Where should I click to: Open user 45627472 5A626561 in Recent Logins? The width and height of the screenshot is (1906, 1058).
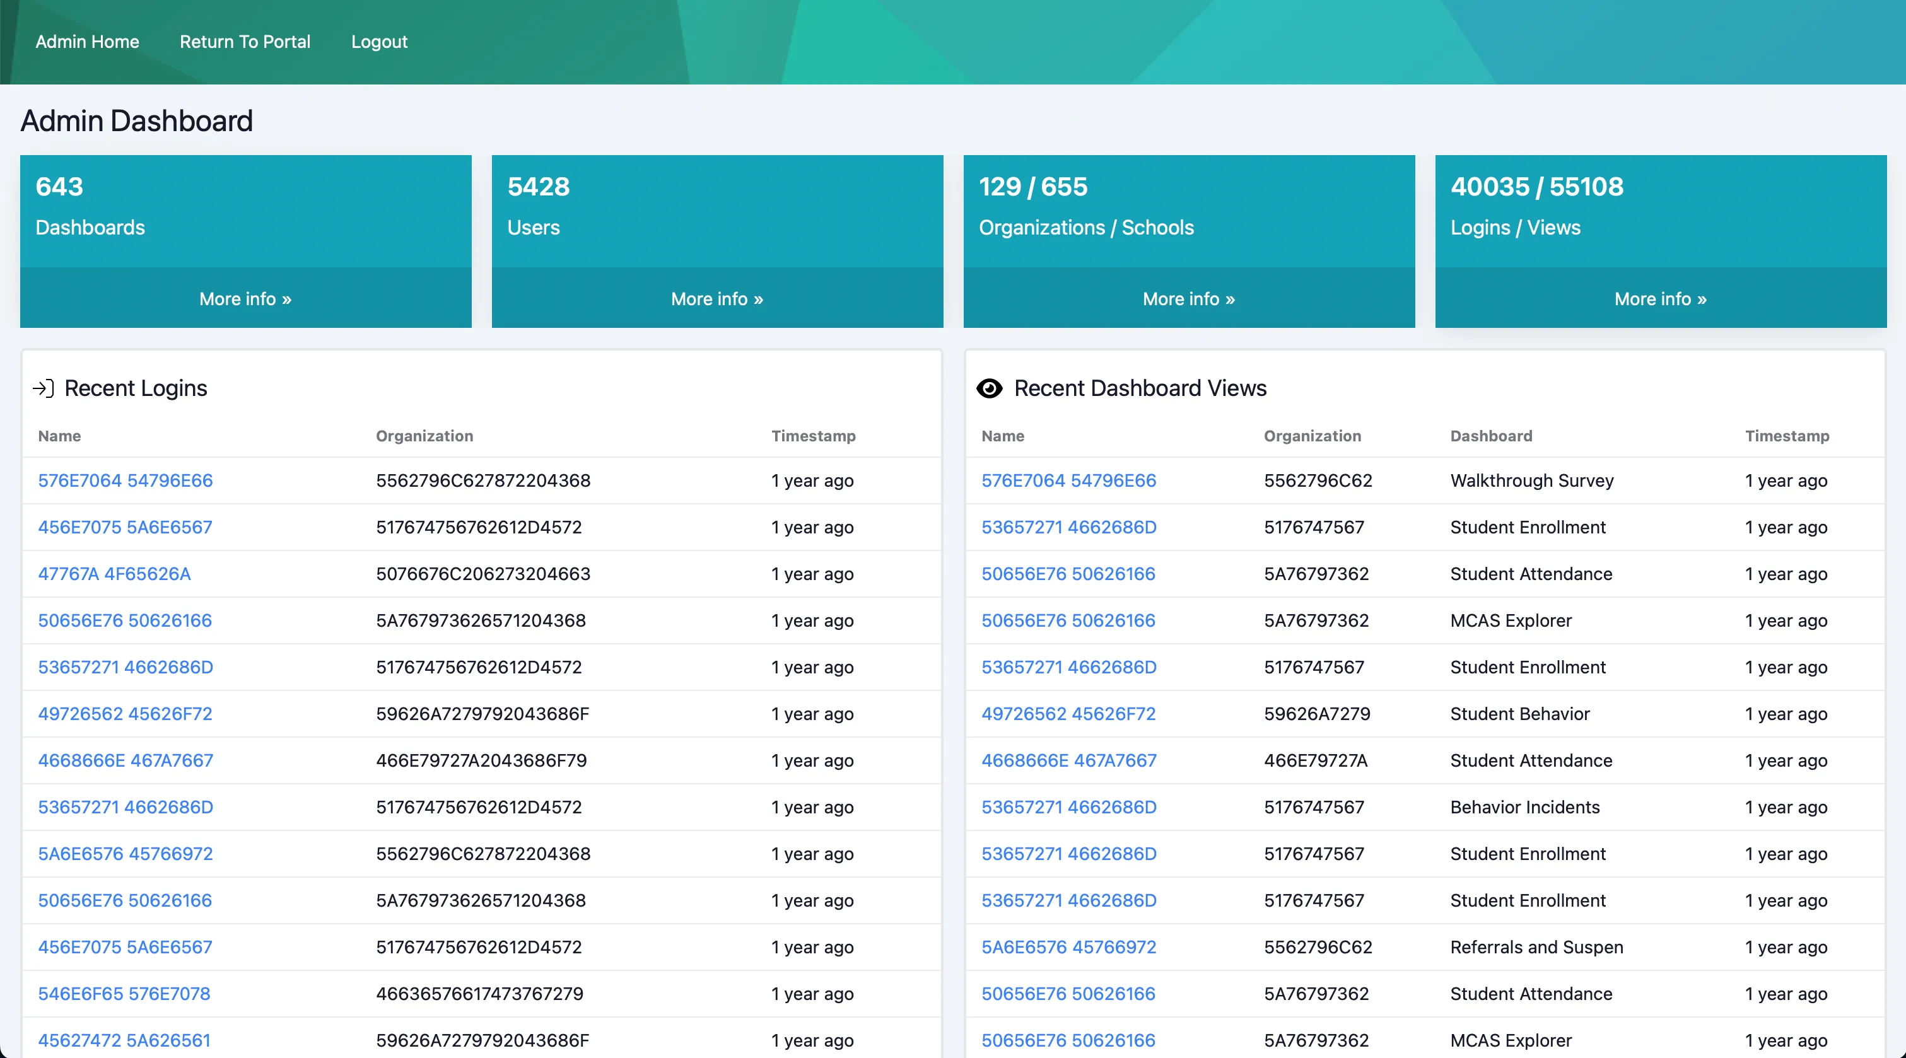tap(124, 1040)
